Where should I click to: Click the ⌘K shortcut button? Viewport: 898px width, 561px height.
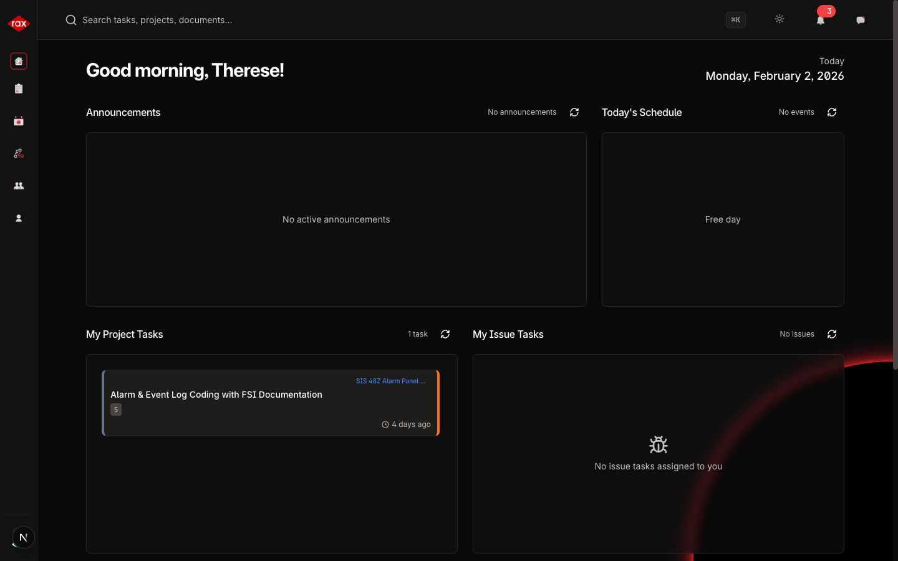[x=736, y=20]
